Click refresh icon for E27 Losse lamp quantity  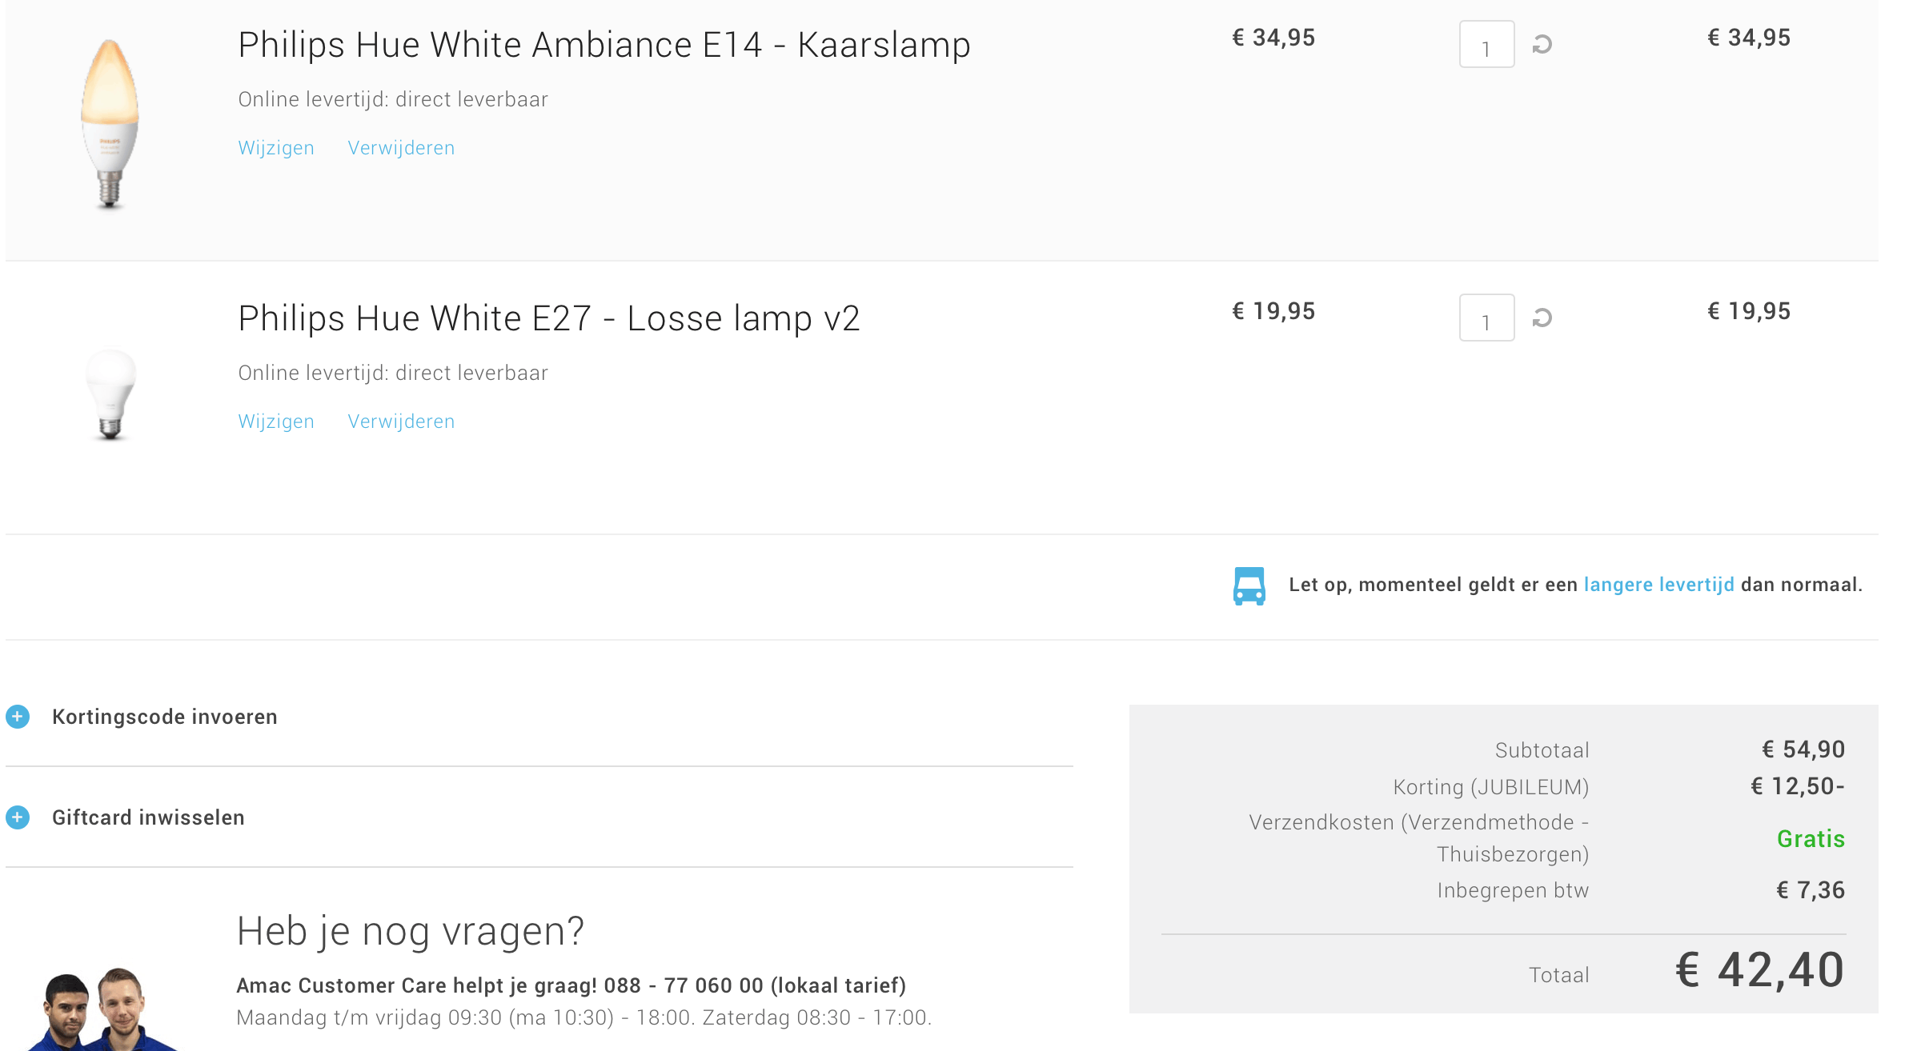1542,318
